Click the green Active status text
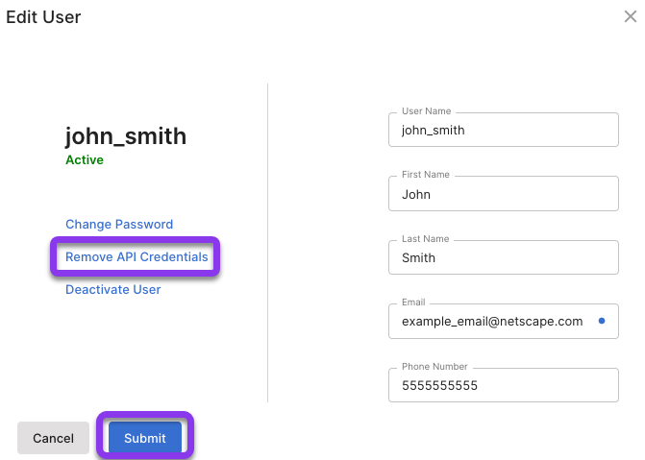645x460 pixels. coord(85,159)
